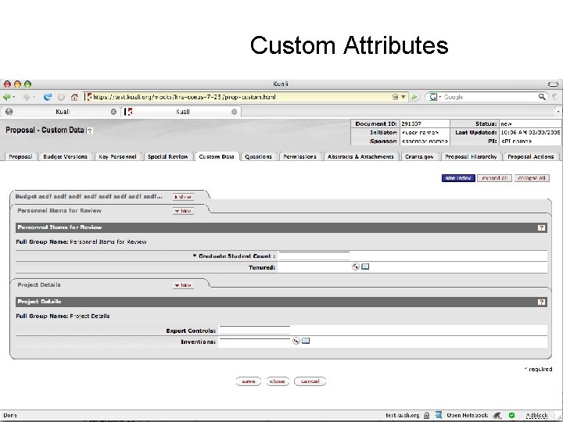This screenshot has height=422, width=563.
Task: Click the magnifier icon in Google search box
Action: 542,97
